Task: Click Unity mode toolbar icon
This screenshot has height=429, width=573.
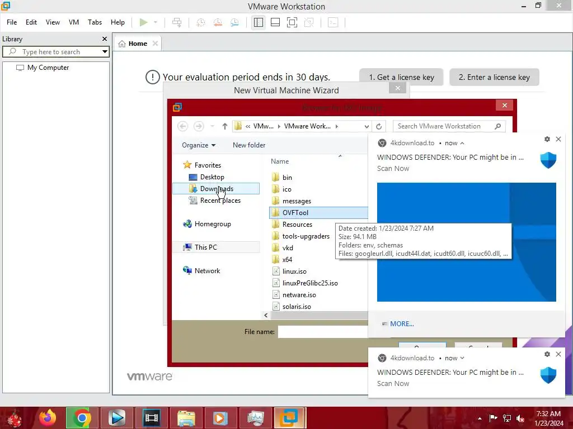Action: pos(309,22)
